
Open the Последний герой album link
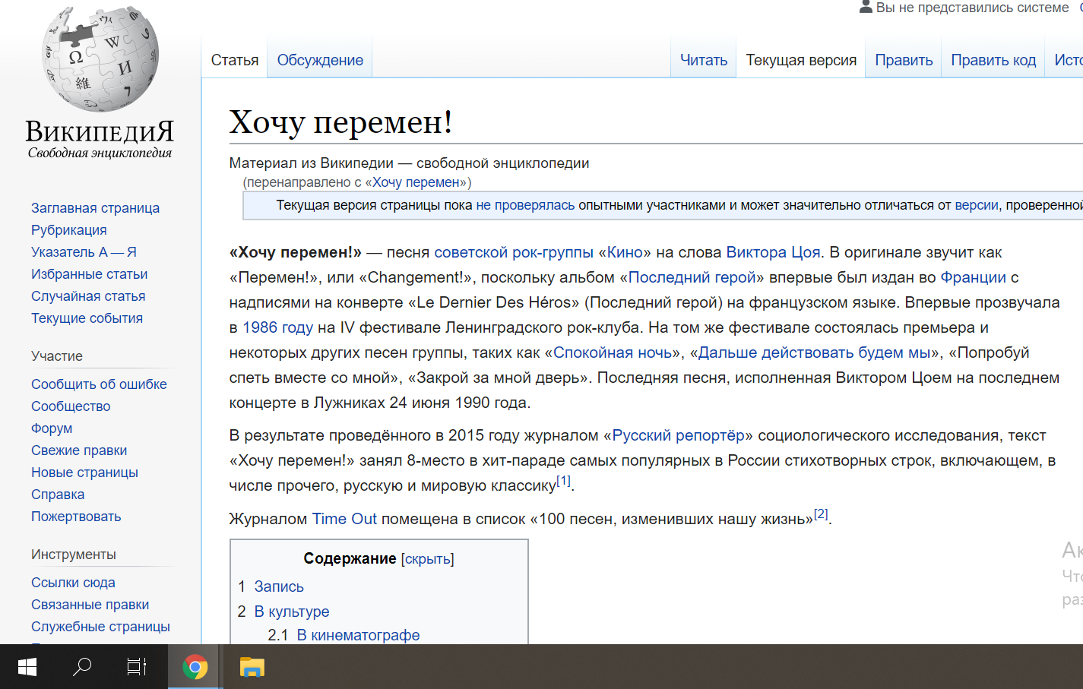pos(692,277)
